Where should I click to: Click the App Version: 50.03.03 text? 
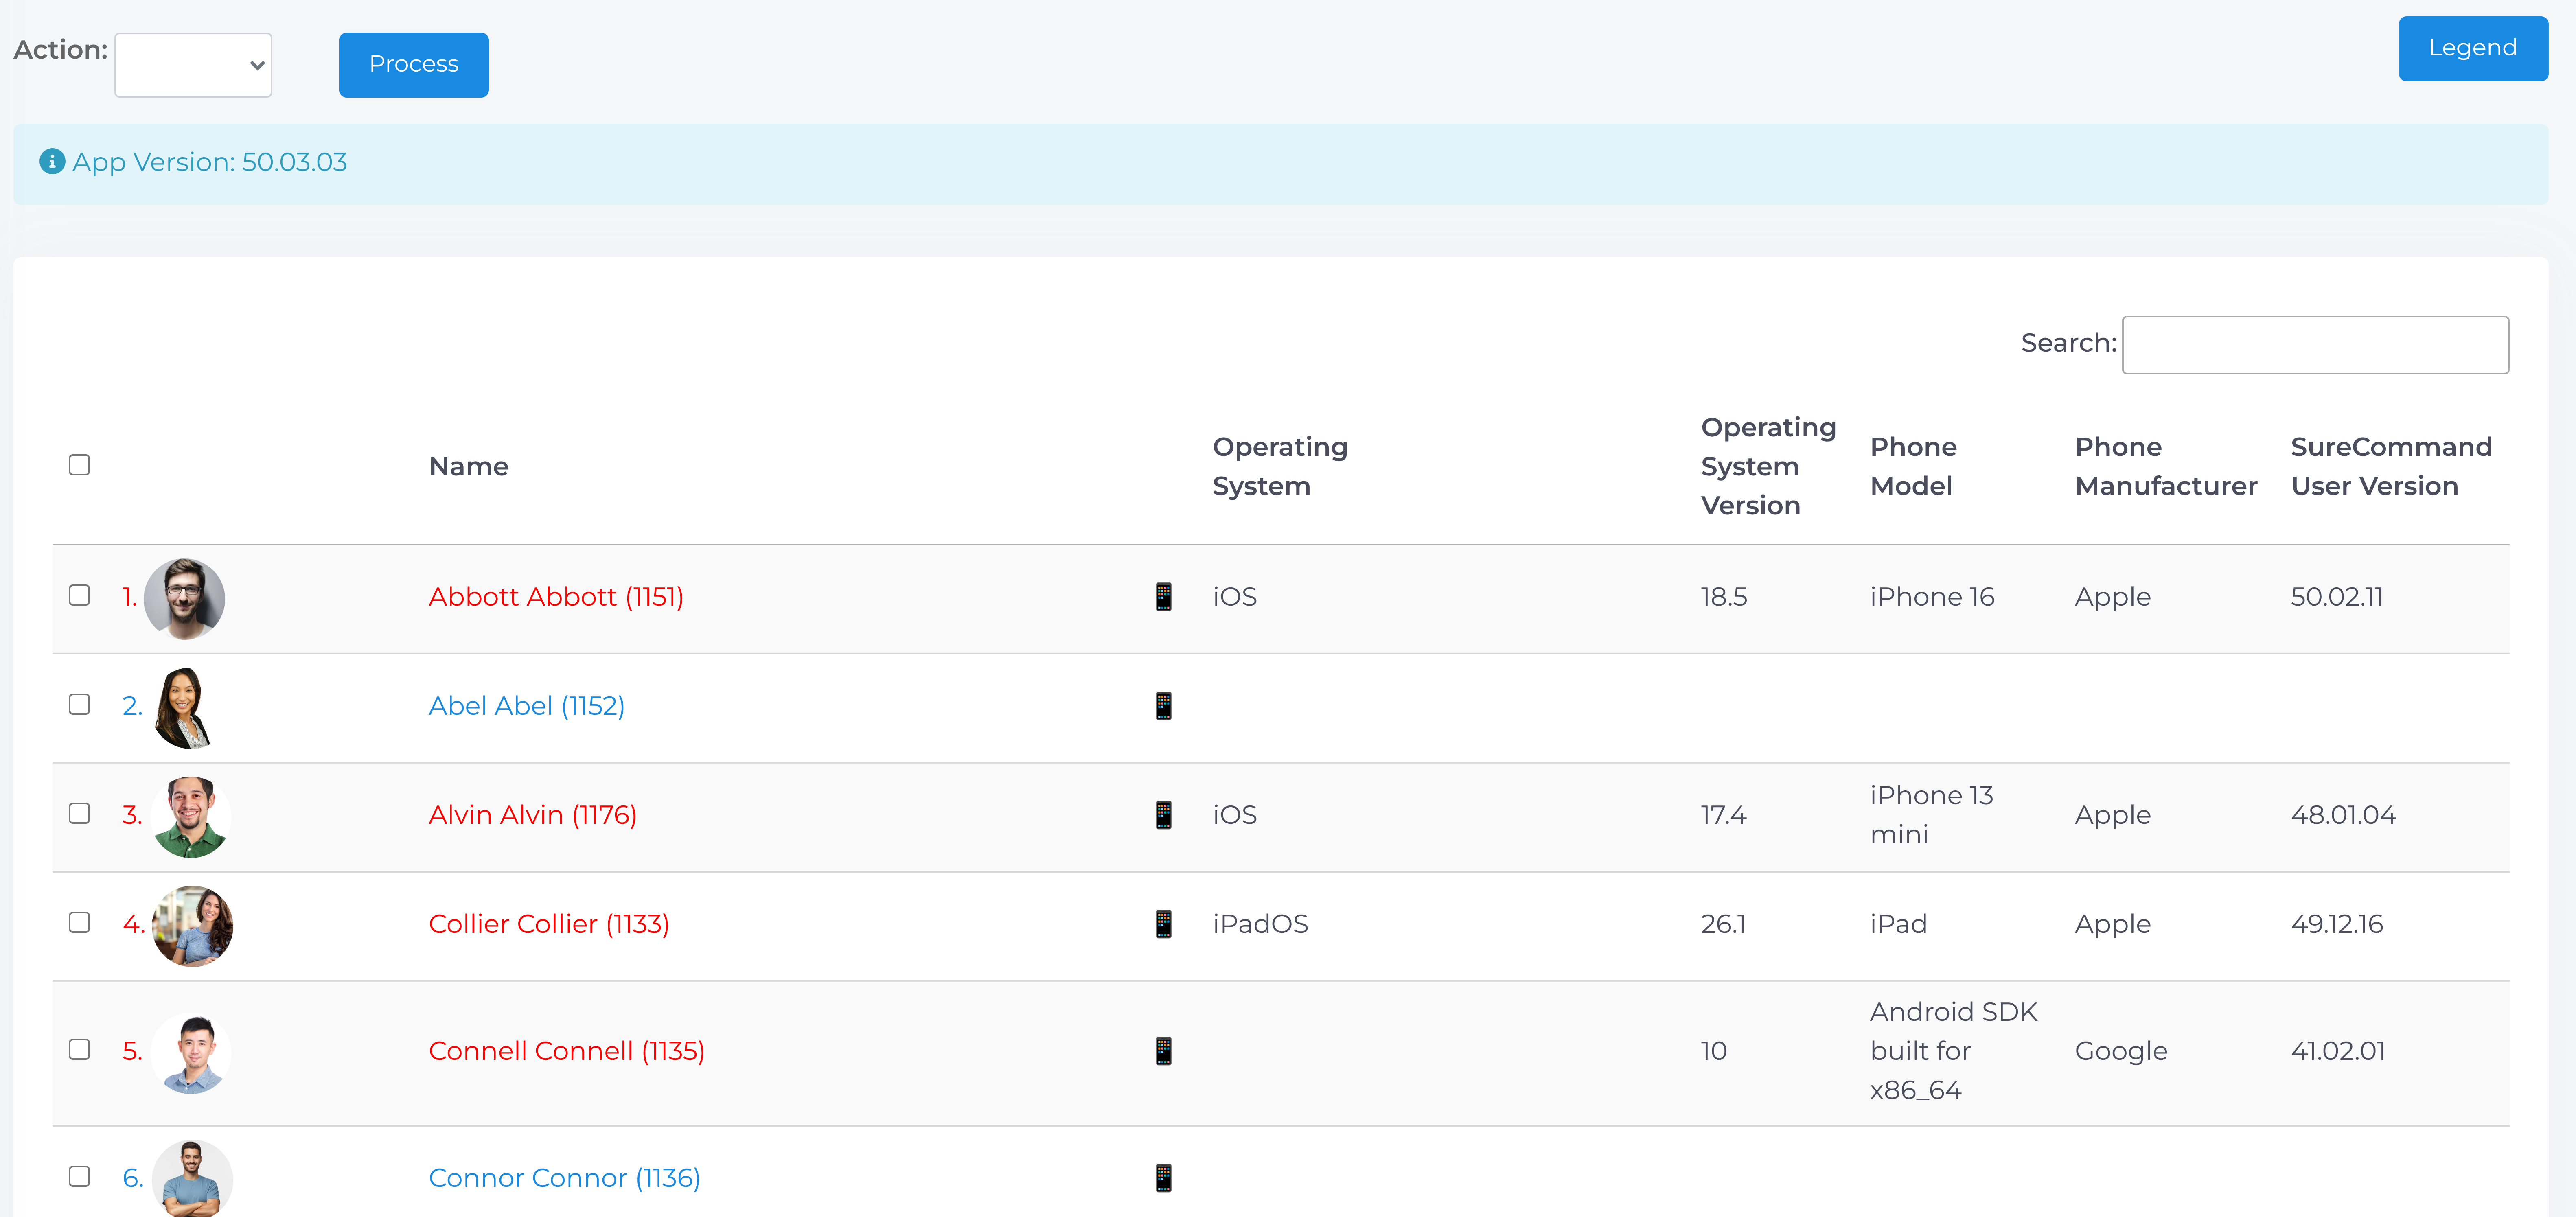(x=210, y=162)
